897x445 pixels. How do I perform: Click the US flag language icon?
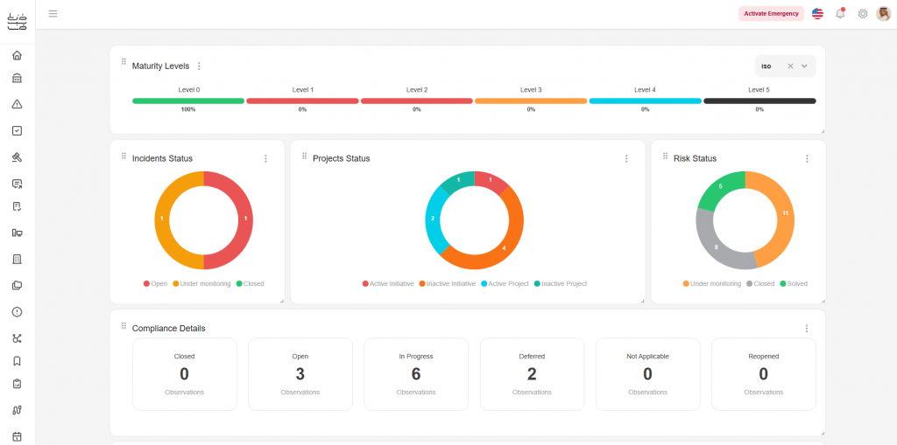(817, 14)
